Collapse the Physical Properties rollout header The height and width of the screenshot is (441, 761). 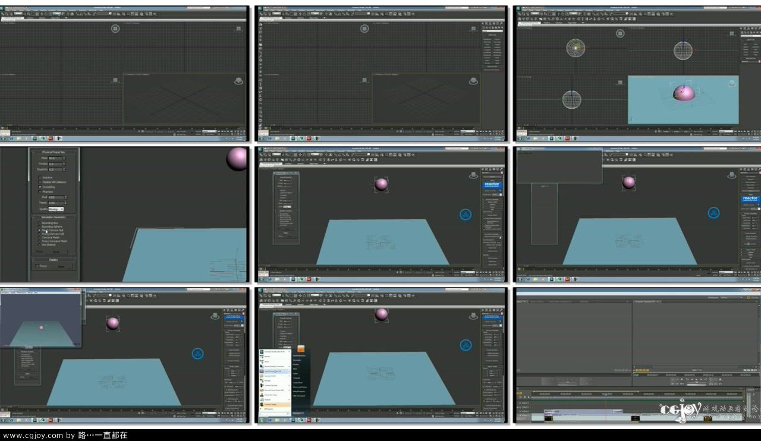pos(54,152)
